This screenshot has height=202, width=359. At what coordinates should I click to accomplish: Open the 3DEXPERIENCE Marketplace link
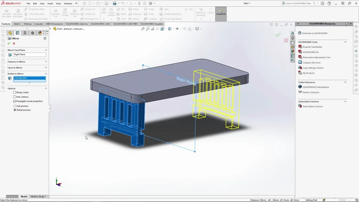(316, 87)
